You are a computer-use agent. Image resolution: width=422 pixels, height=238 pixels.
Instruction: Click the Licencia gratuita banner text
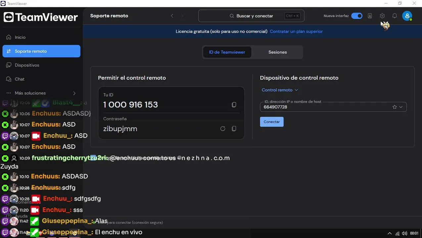pos(221,31)
